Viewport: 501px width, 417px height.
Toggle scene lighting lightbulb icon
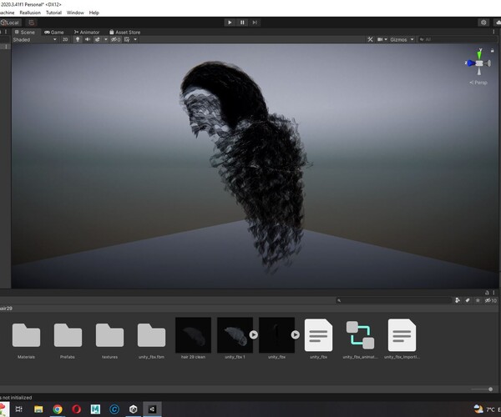point(78,39)
